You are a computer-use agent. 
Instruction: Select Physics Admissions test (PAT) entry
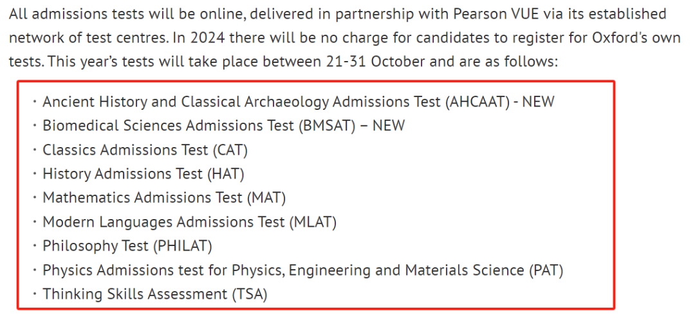302,270
